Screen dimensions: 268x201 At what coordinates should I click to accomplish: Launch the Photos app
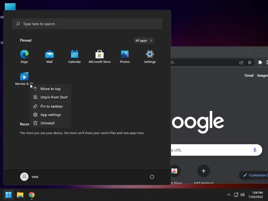pos(125,57)
